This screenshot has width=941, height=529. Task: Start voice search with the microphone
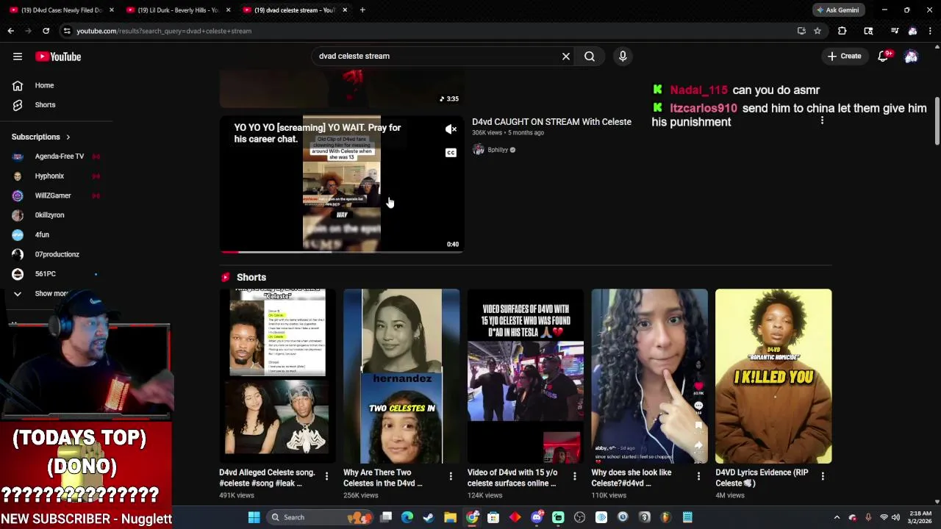623,56
